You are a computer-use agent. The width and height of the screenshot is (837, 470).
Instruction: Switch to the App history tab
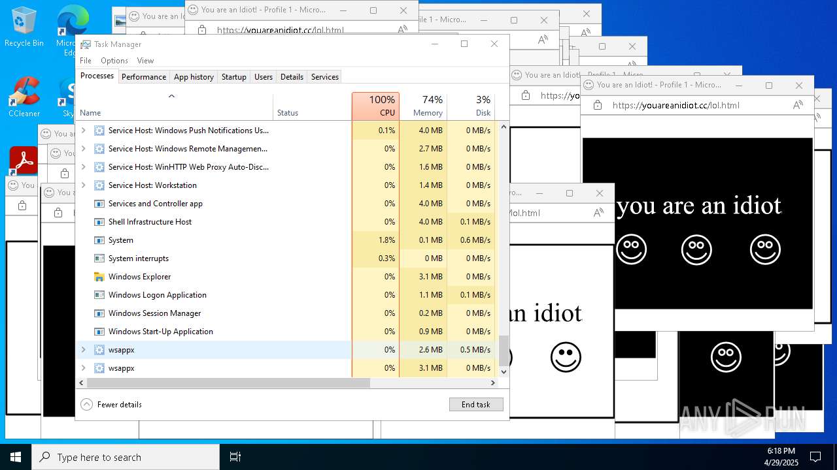click(194, 76)
